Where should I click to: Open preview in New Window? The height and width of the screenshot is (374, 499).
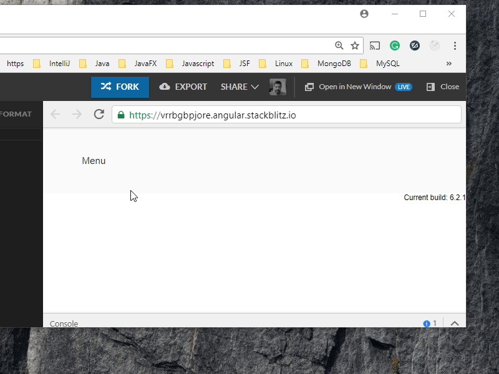click(348, 87)
